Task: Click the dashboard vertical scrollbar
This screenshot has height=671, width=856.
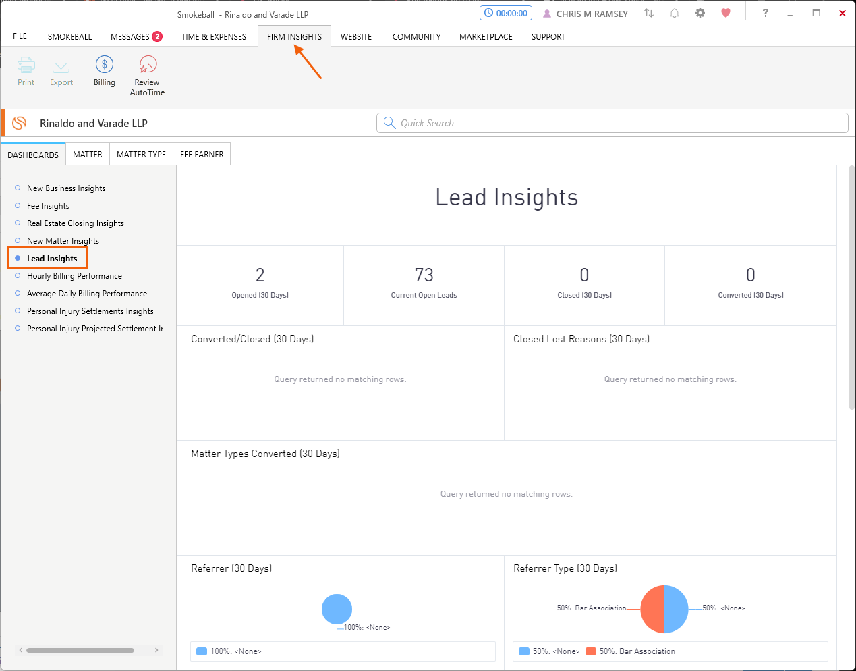Action: (852, 287)
